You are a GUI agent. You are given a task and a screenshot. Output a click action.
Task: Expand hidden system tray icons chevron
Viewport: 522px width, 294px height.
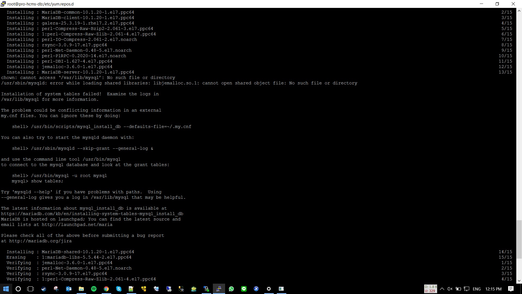(x=442, y=289)
